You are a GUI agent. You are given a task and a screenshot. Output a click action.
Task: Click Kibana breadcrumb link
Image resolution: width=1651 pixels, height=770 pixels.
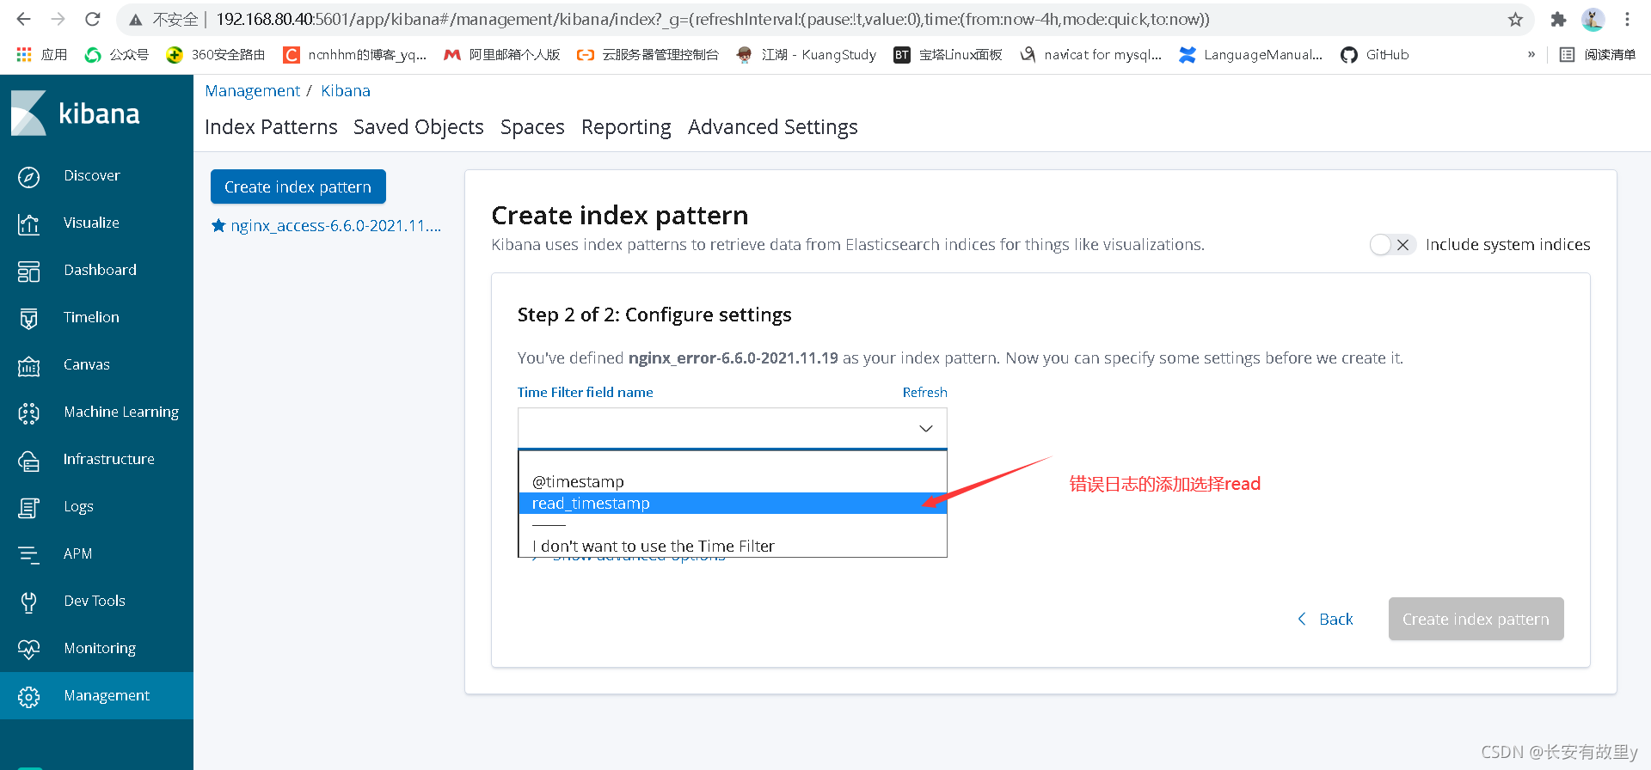(346, 91)
